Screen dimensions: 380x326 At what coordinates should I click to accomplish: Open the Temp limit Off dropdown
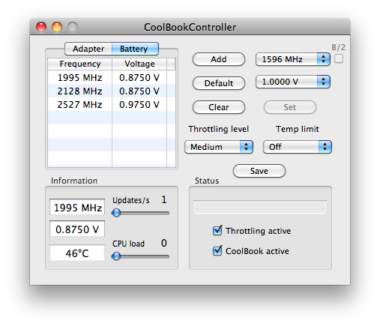[298, 147]
